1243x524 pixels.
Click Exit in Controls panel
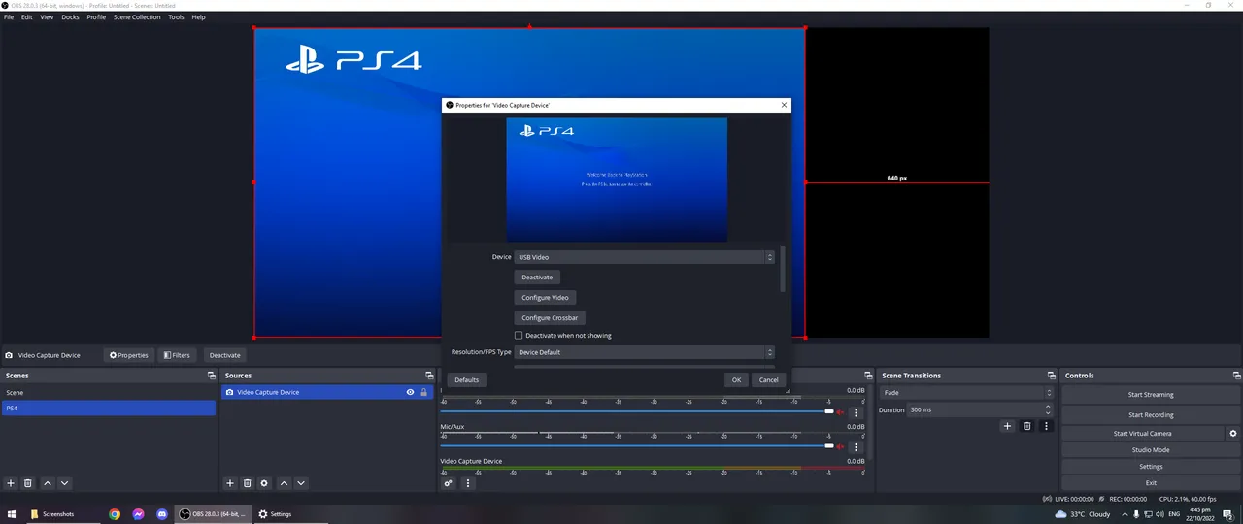coord(1150,483)
